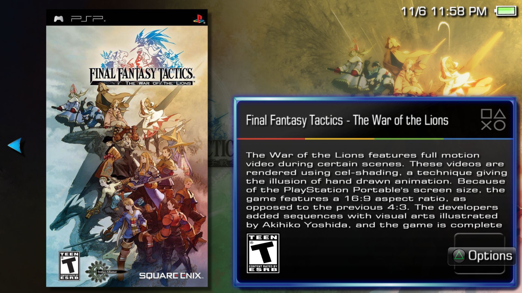
Task: Click the ESRB Teen rating in the info panel
Action: click(x=263, y=253)
